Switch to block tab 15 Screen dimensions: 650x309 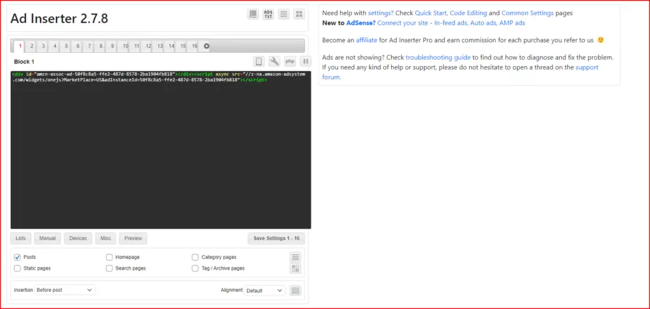[183, 46]
